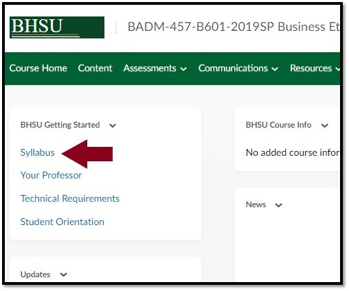Viewport: 349px width, 291px height.
Task: Open the Student Orientation link
Action: click(x=63, y=222)
